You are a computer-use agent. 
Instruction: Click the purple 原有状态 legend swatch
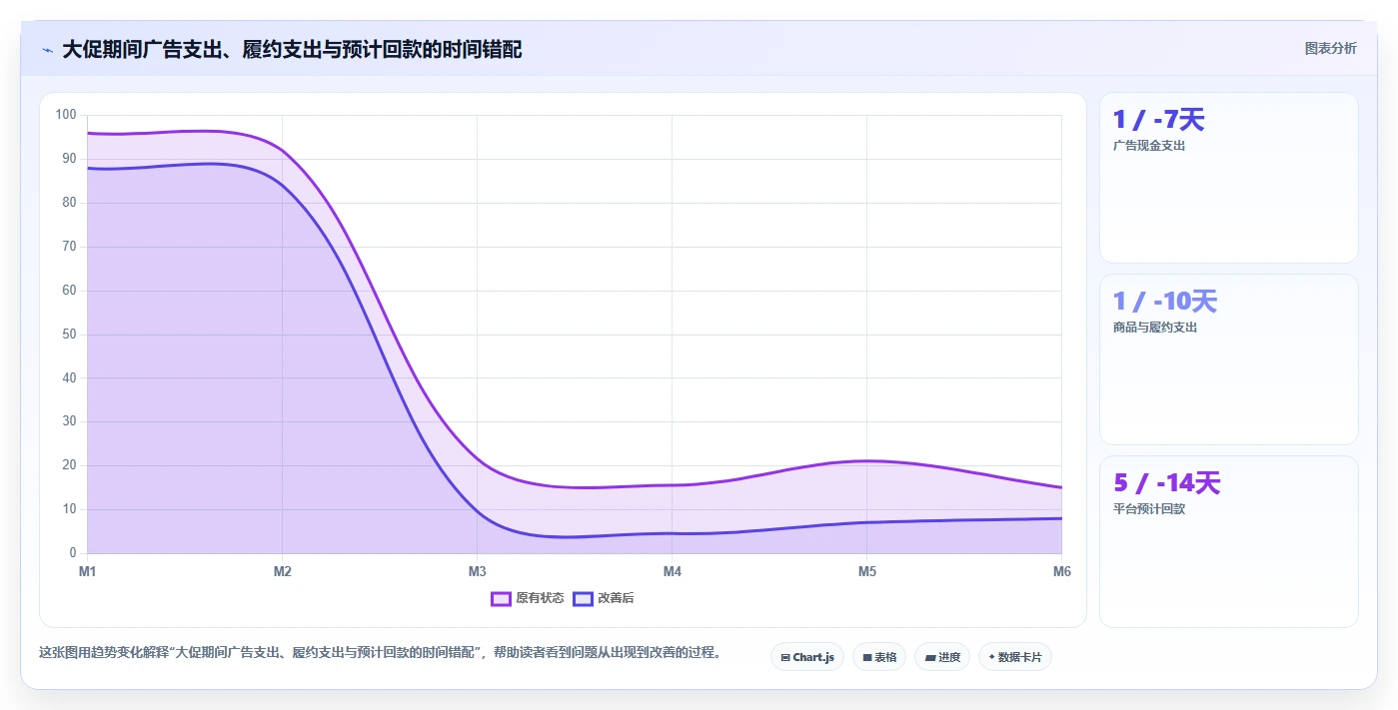click(x=501, y=598)
